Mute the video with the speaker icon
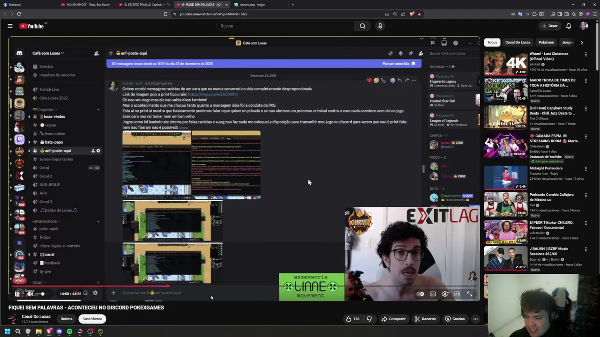Screen dimensions: 600x337 point(30,294)
